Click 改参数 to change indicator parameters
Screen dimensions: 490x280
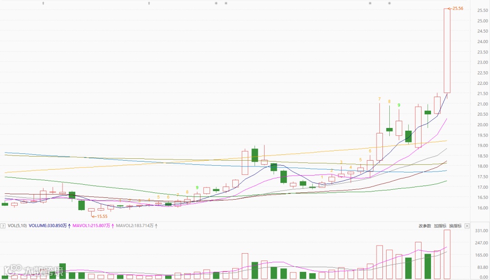(x=425, y=226)
